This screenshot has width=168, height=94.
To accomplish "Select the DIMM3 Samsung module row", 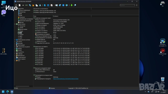I will (45, 12).
